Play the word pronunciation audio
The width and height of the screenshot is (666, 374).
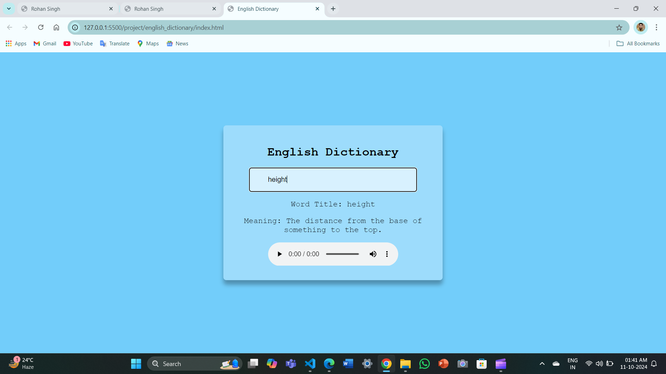(x=280, y=254)
